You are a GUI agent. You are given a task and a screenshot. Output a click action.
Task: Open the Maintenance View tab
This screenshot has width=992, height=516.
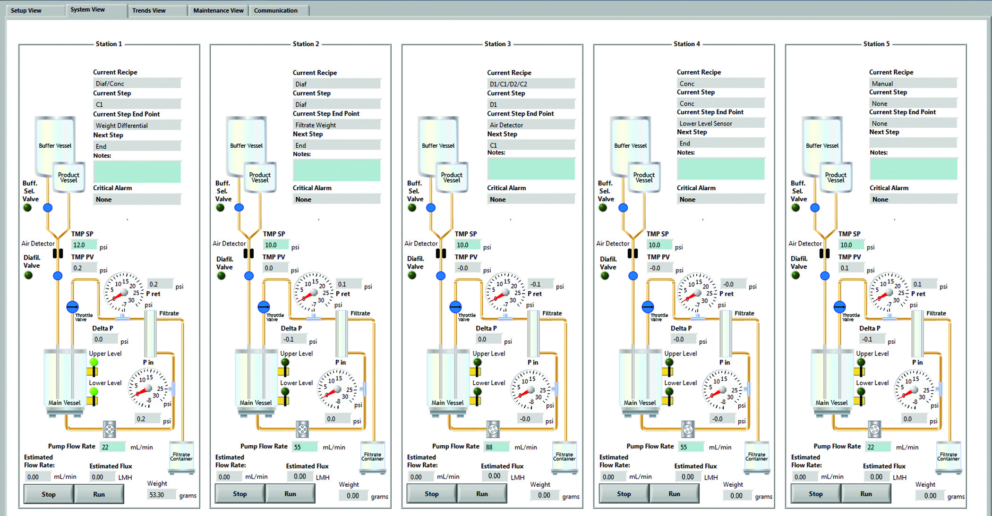218,10
